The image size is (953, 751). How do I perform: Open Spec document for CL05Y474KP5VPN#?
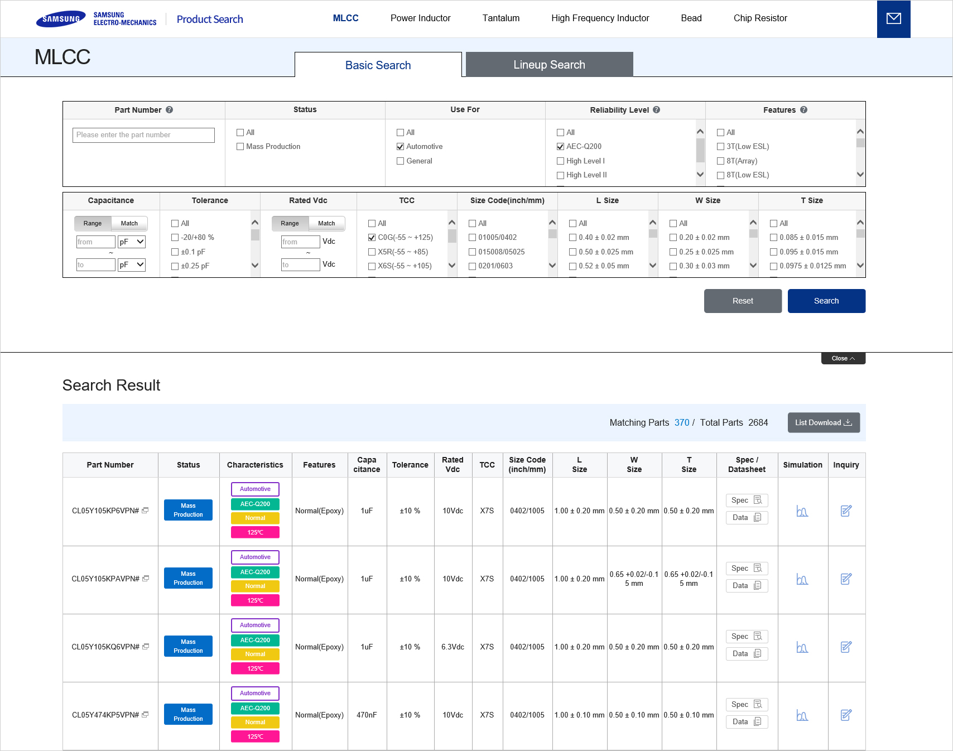(x=747, y=704)
